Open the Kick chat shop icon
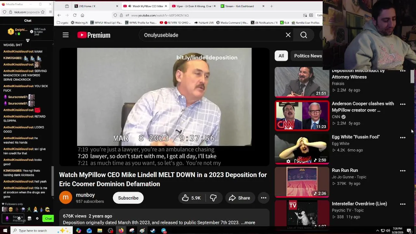This screenshot has height=234, width=416. coord(29,219)
